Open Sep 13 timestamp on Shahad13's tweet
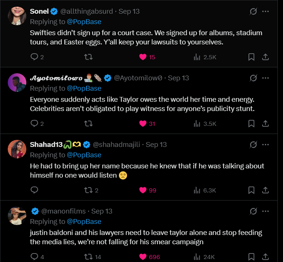This screenshot has width=283, height=262. 156,145
